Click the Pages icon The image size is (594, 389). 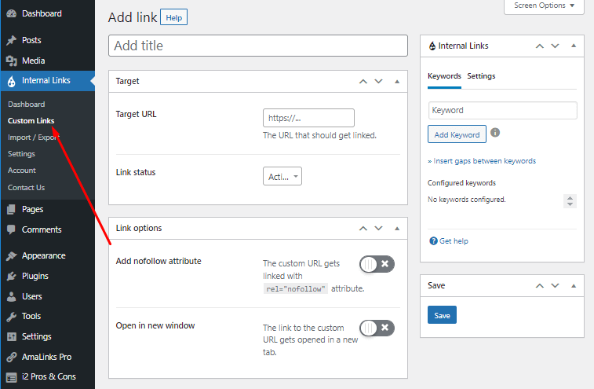click(11, 209)
